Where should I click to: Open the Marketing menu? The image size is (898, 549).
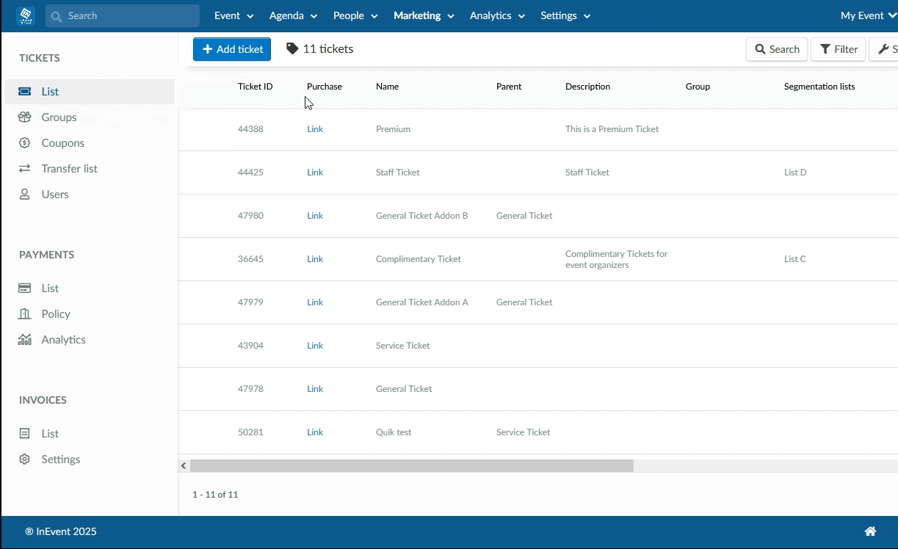pyautogui.click(x=424, y=15)
